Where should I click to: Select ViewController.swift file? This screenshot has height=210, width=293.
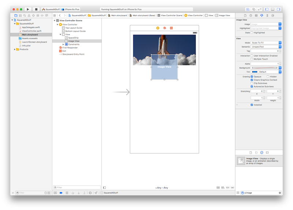click(x=32, y=31)
